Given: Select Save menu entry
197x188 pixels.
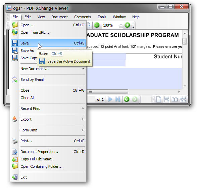Looking at the screenshot, I should click(x=48, y=43).
